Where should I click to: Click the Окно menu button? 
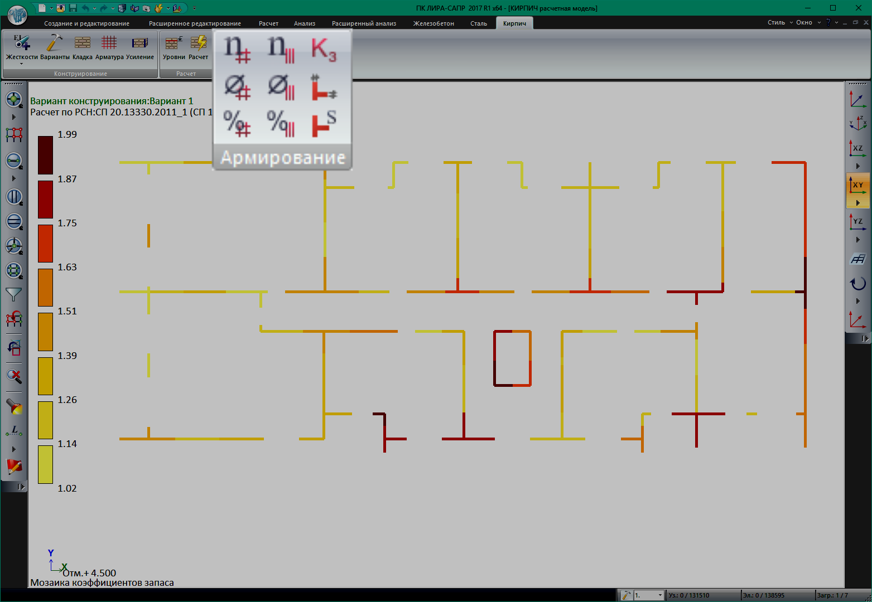(807, 23)
